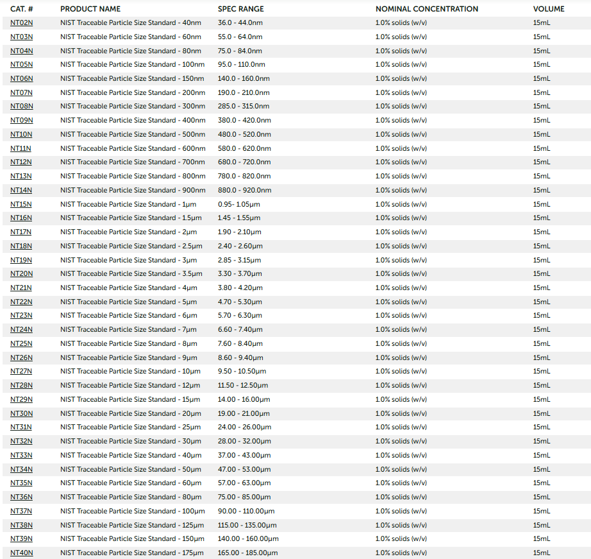Select spec range 95.0 - 110.0nm

click(241, 64)
